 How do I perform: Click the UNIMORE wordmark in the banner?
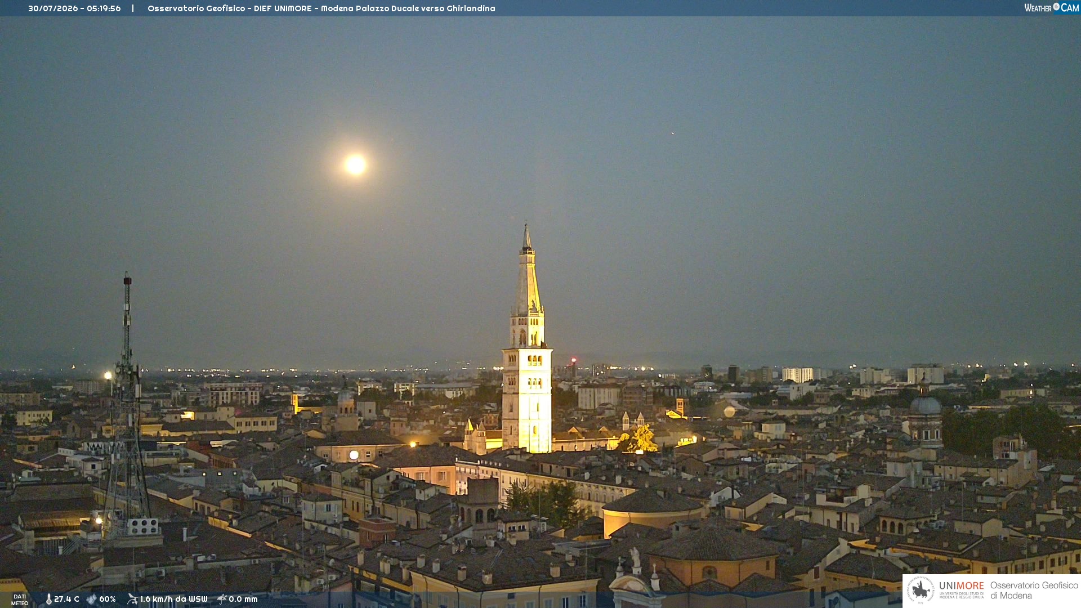(x=962, y=585)
